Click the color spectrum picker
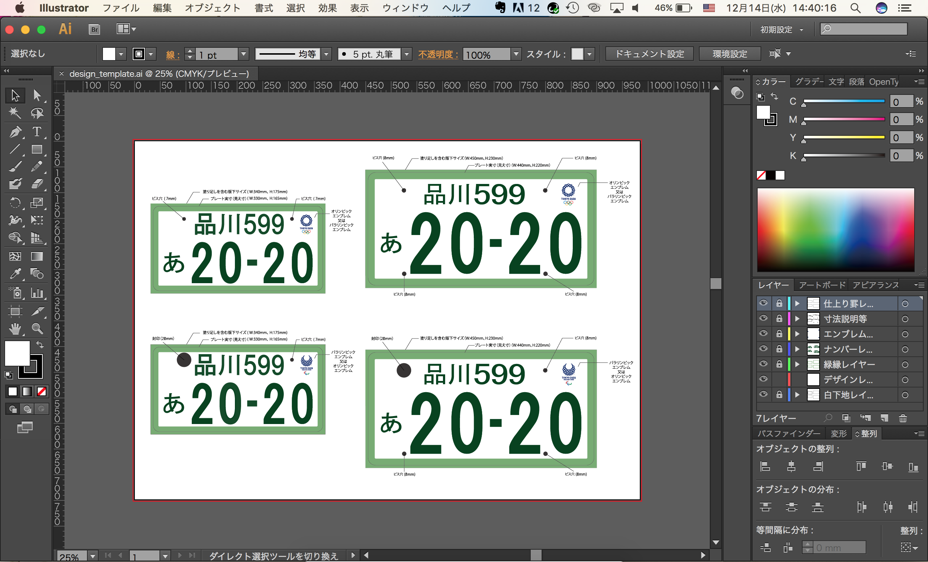 click(835, 230)
